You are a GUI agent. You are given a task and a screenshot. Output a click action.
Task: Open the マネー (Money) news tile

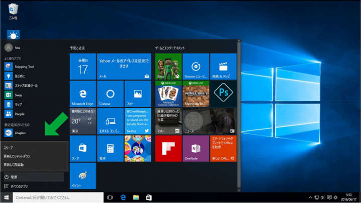pyautogui.click(x=168, y=121)
